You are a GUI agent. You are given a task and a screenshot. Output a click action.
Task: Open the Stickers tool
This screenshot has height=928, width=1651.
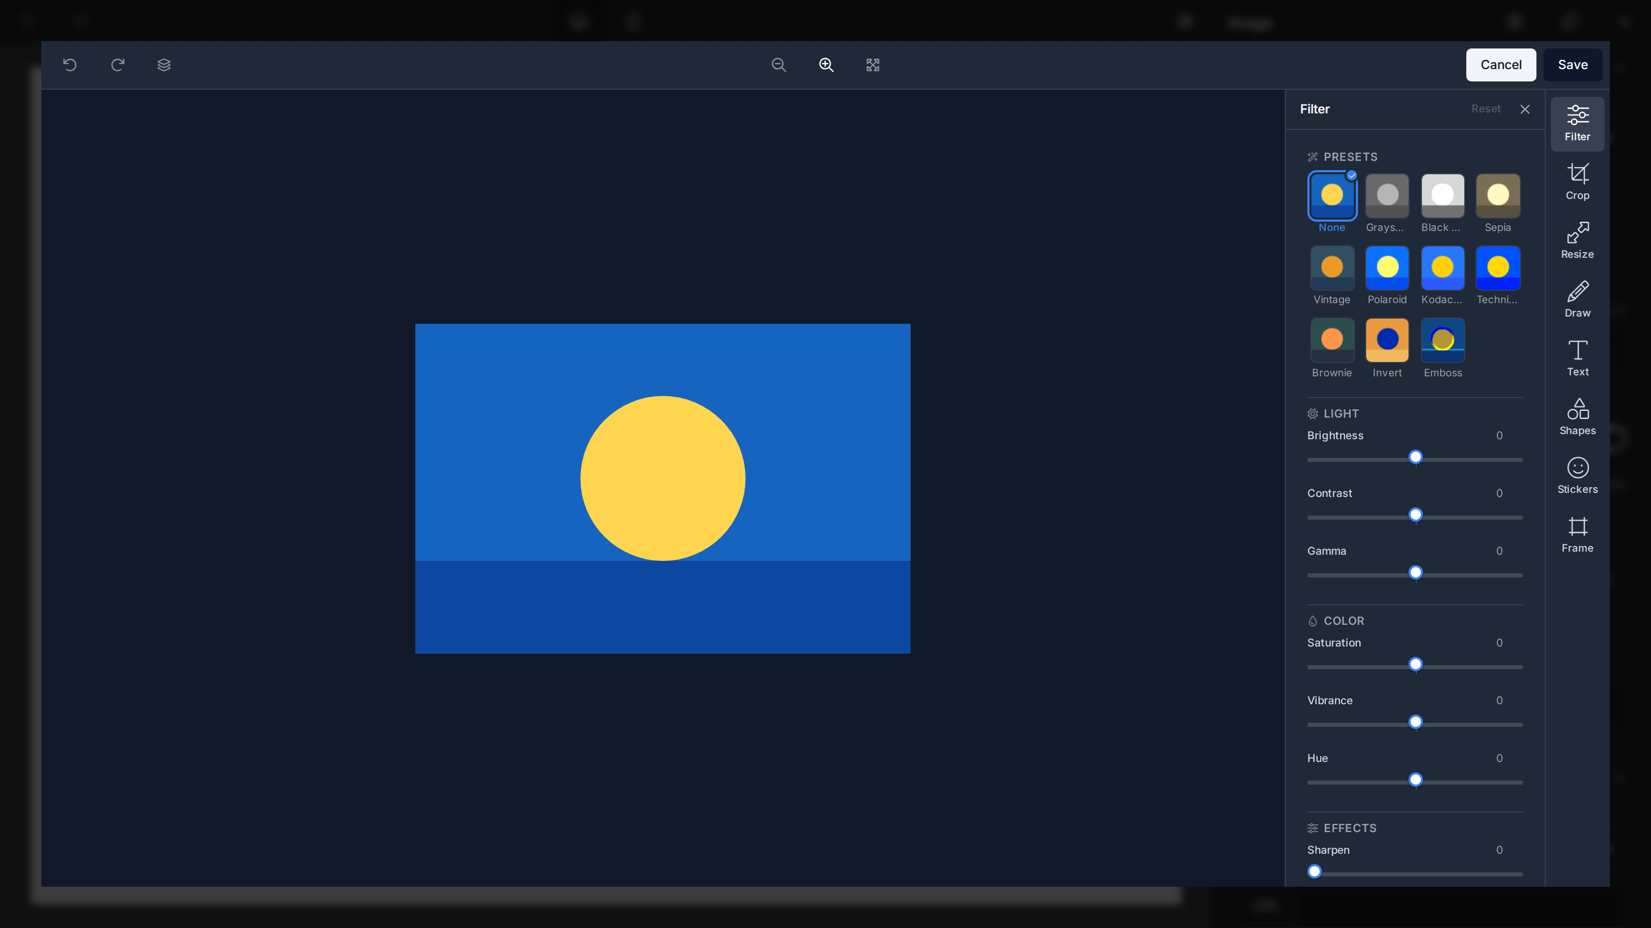[x=1577, y=476]
